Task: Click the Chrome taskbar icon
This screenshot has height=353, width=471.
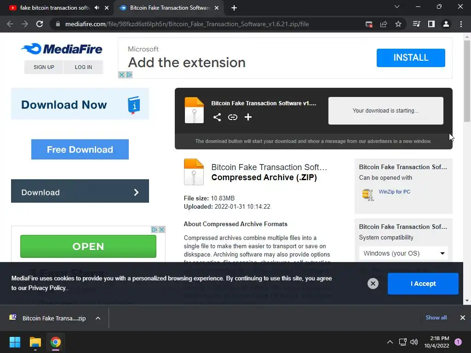Action: coord(56,342)
